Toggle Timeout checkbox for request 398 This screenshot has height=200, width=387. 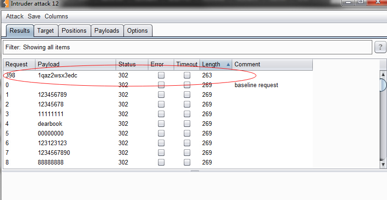(187, 75)
